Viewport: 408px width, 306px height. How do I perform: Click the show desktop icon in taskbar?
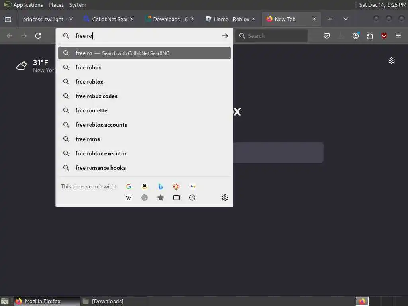point(5,301)
